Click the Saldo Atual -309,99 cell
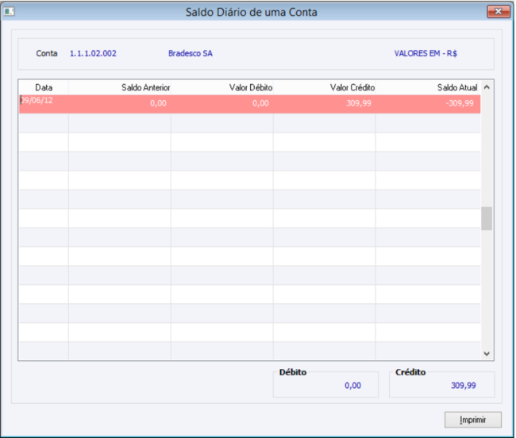516x438 pixels. [x=428, y=104]
